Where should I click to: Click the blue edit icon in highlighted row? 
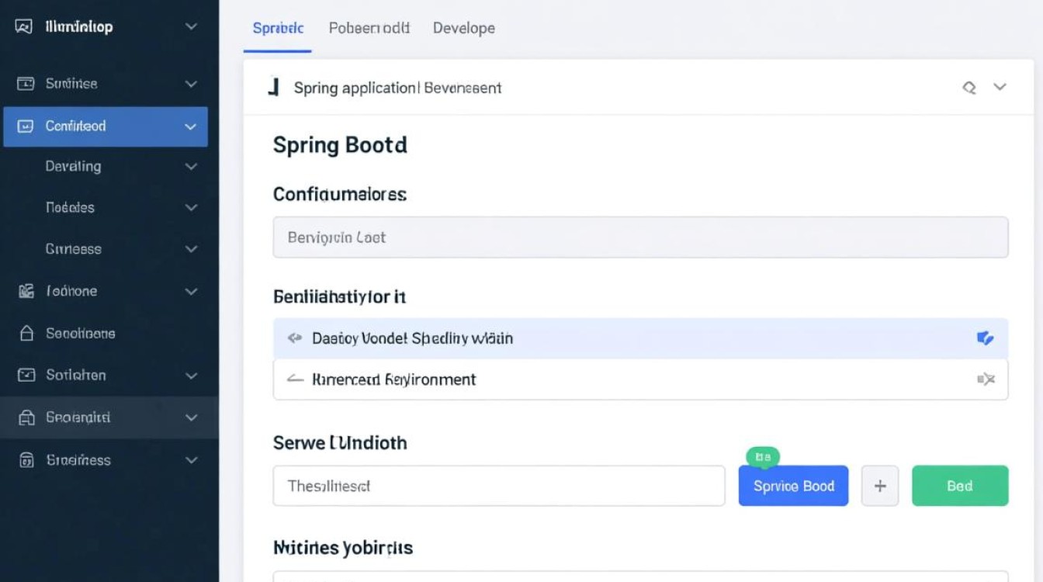click(985, 338)
